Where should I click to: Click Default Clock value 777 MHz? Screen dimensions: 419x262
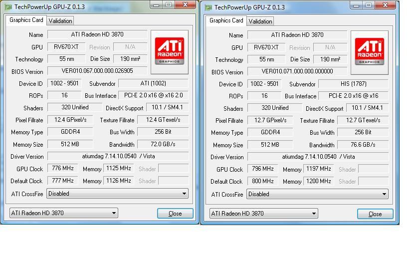pyautogui.click(x=63, y=181)
